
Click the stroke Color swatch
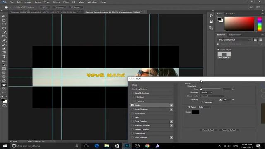195,112
